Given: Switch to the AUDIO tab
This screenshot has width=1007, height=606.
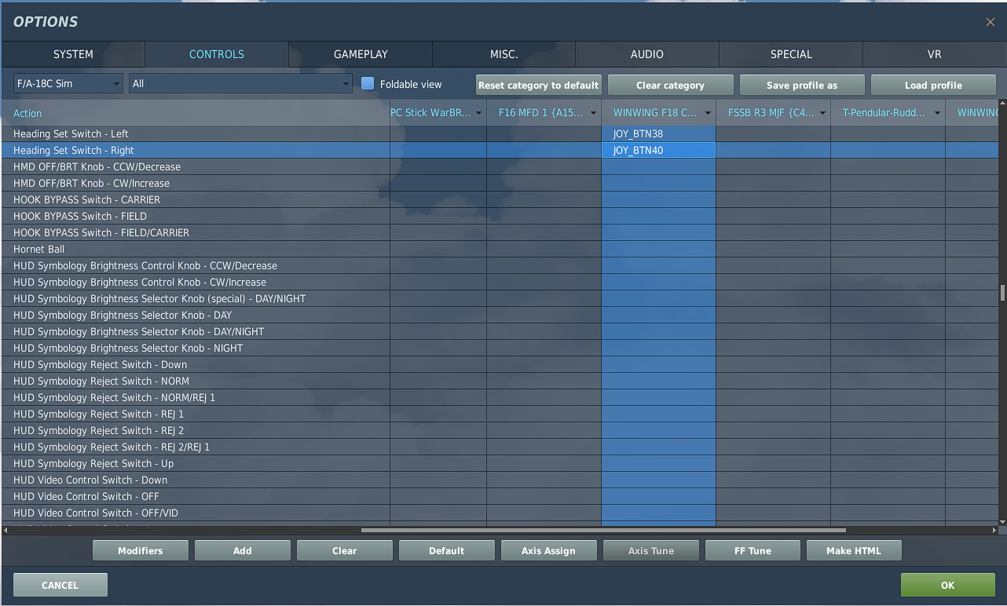Looking at the screenshot, I should (647, 54).
